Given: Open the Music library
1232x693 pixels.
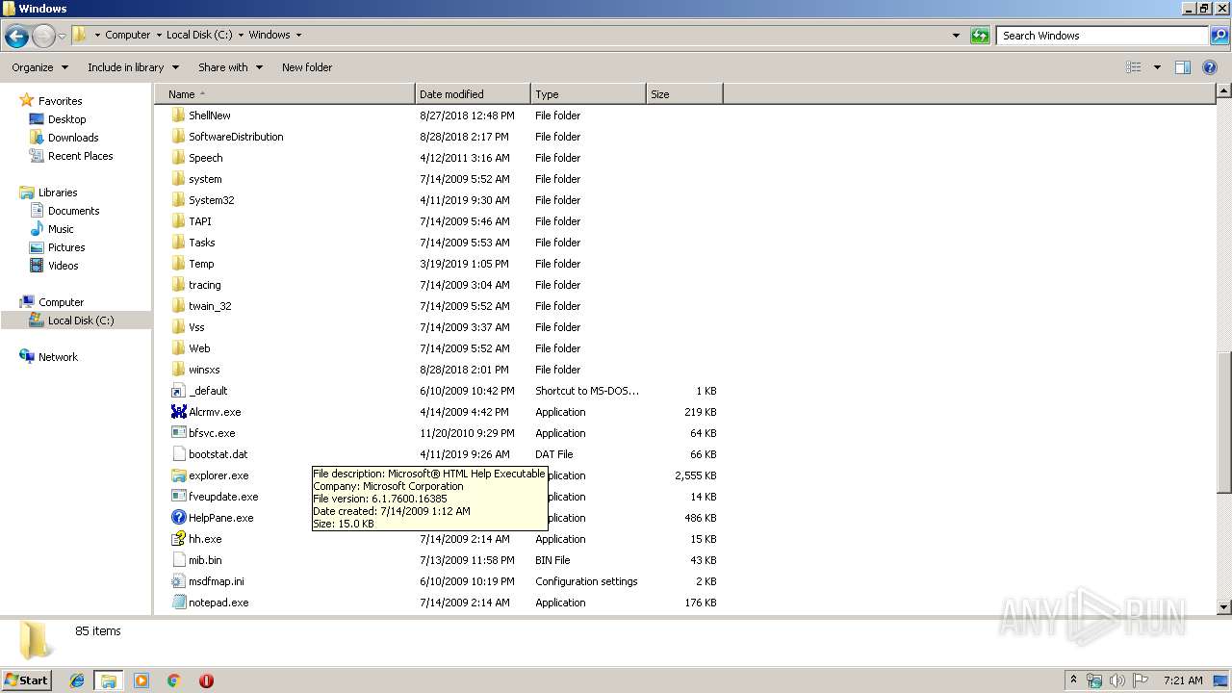Looking at the screenshot, I should pyautogui.click(x=61, y=229).
